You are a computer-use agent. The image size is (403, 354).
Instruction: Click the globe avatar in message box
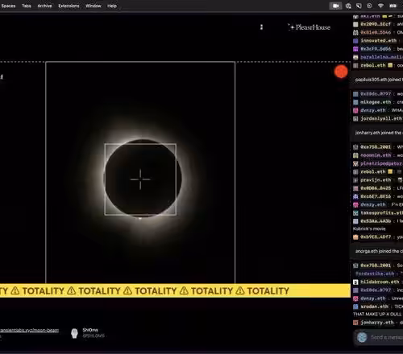coord(362,337)
